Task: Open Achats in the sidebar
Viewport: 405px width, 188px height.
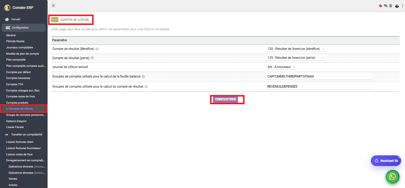Action: tap(13, 185)
